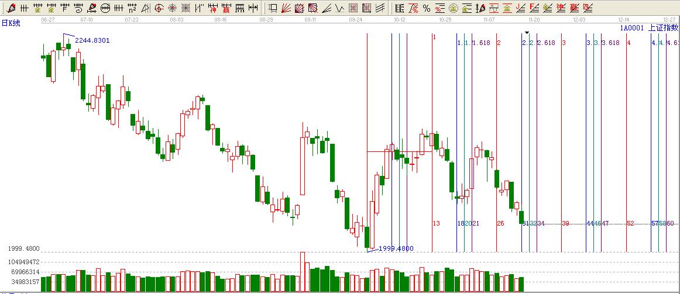The image size is (680, 294).
Task: Click the 09-11 date on time axis
Action: [x=310, y=19]
